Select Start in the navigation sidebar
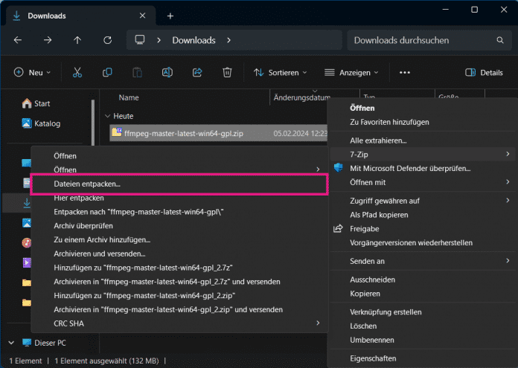 (x=42, y=103)
